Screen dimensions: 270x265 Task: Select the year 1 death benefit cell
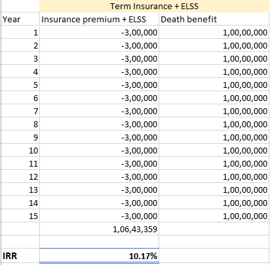214,32
